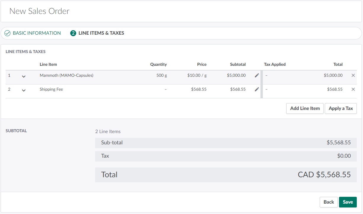Select the Shipping Fee item name
The height and width of the screenshot is (214, 363).
[x=51, y=89]
